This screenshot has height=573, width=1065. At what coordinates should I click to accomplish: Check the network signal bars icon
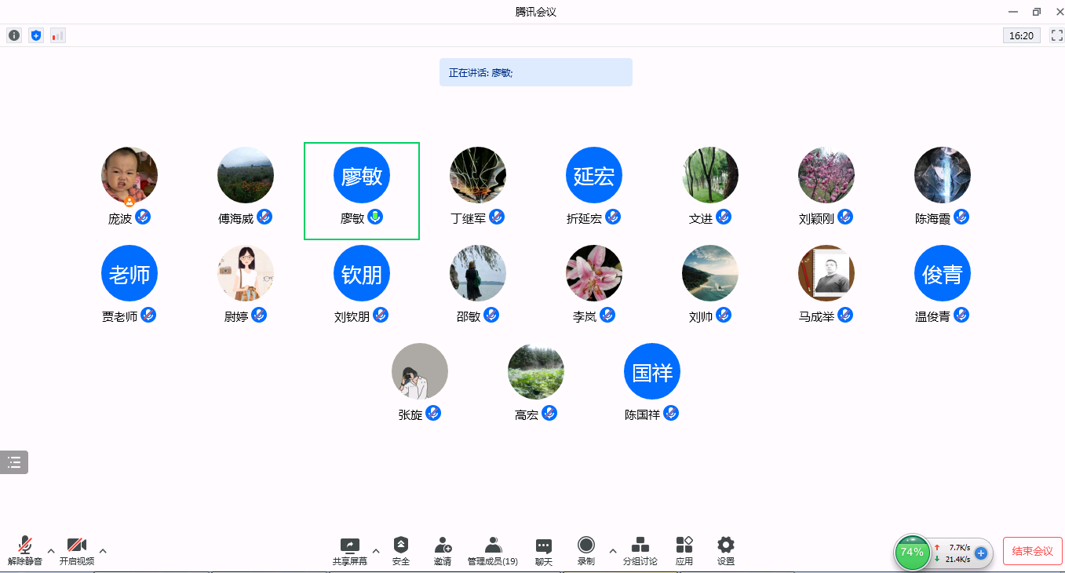(58, 35)
